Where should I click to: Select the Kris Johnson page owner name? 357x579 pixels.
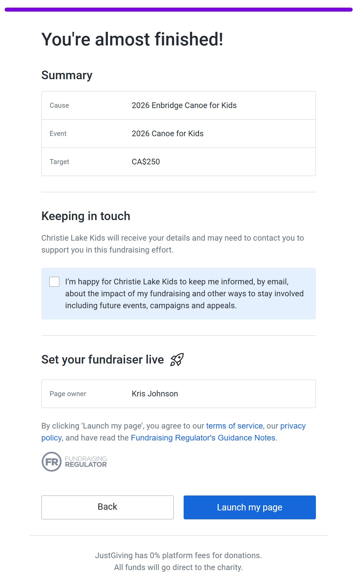155,394
